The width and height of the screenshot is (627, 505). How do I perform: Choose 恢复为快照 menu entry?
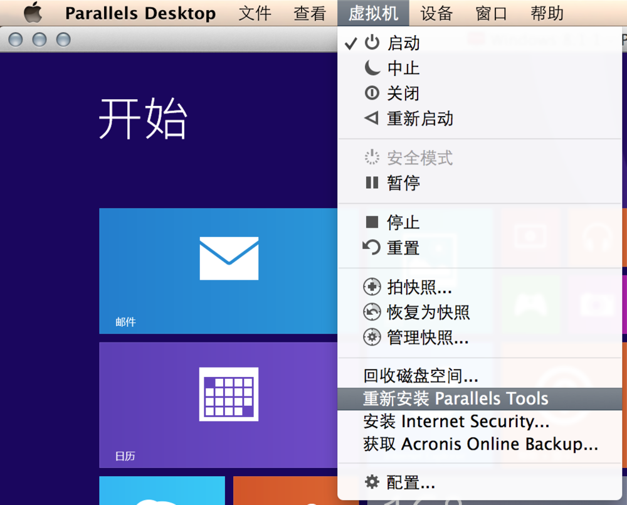pyautogui.click(x=480, y=312)
